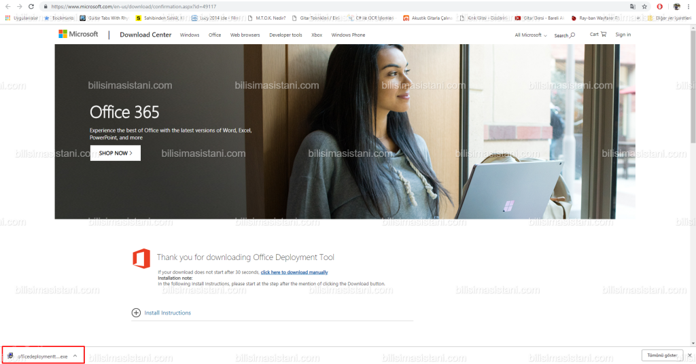
Task: Open the Gitar Dersi - Bareli bookmark
Action: [x=539, y=18]
